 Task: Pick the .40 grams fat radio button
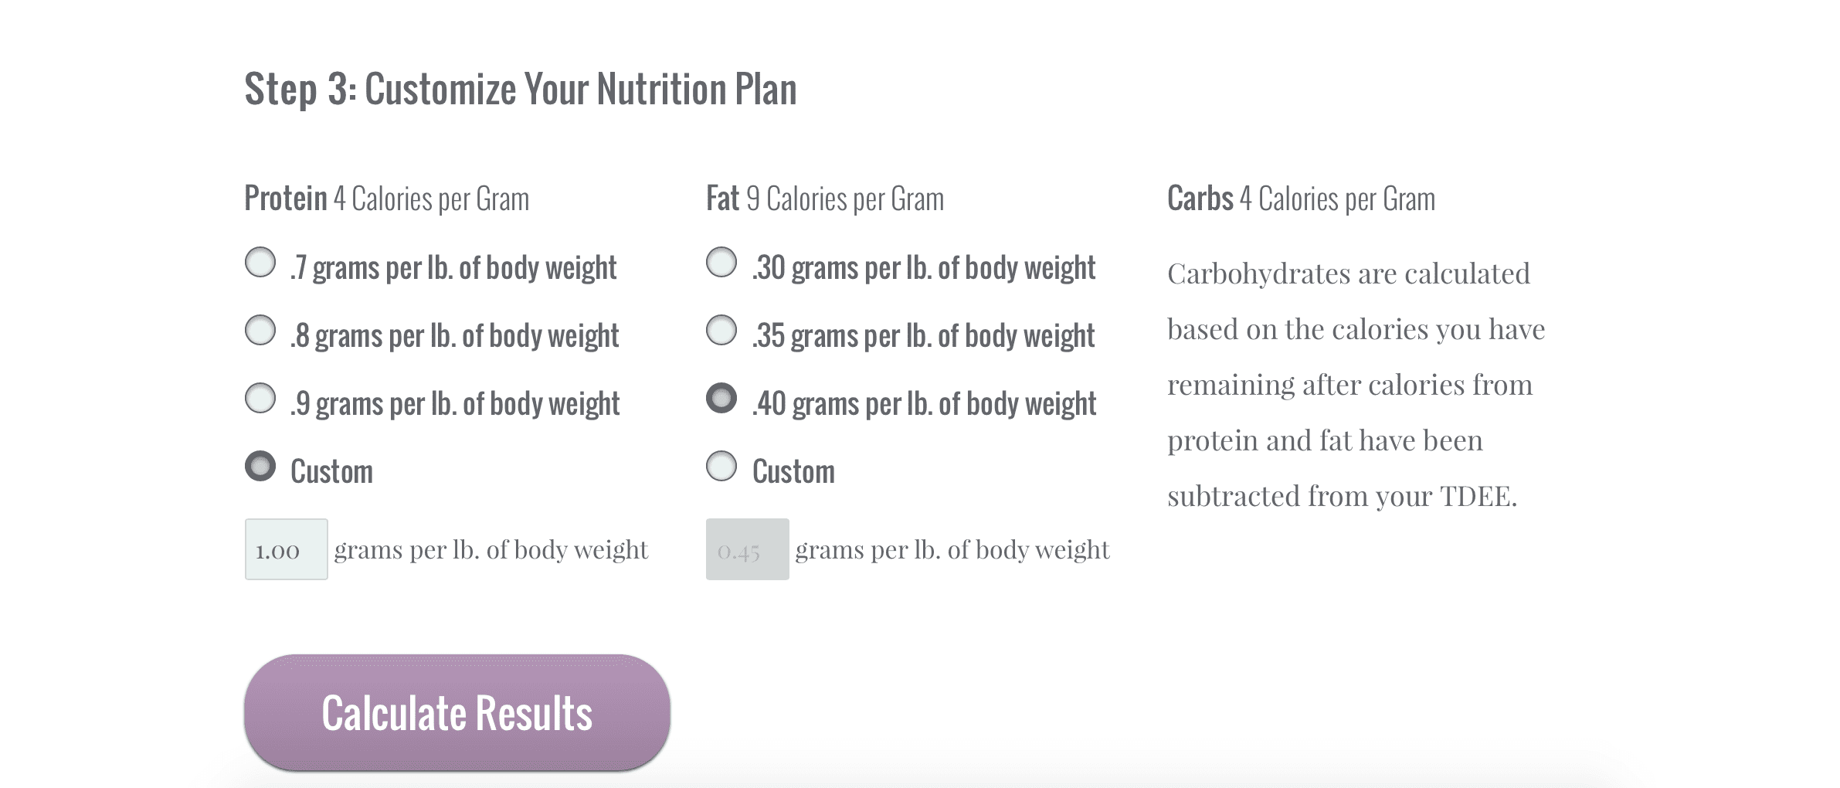pyautogui.click(x=721, y=398)
